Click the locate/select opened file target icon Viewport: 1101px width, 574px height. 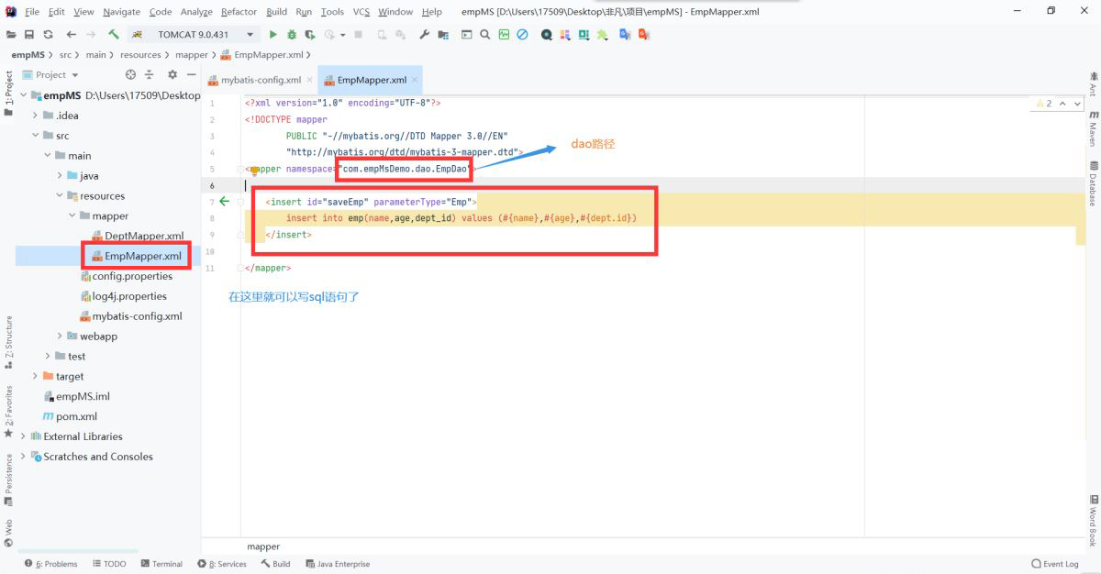[x=130, y=75]
